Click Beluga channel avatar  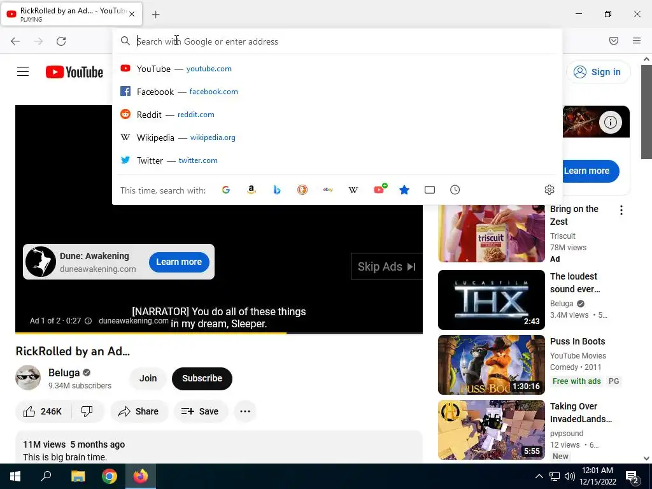pyautogui.click(x=28, y=378)
